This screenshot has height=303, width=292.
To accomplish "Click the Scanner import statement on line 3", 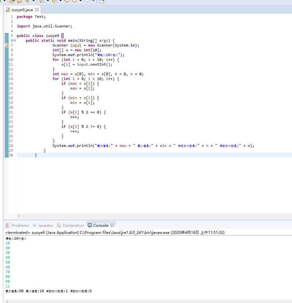I will click(45, 26).
